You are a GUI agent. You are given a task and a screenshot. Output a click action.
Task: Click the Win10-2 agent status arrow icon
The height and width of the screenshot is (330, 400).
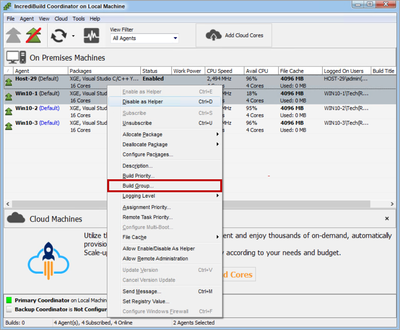[x=8, y=111]
